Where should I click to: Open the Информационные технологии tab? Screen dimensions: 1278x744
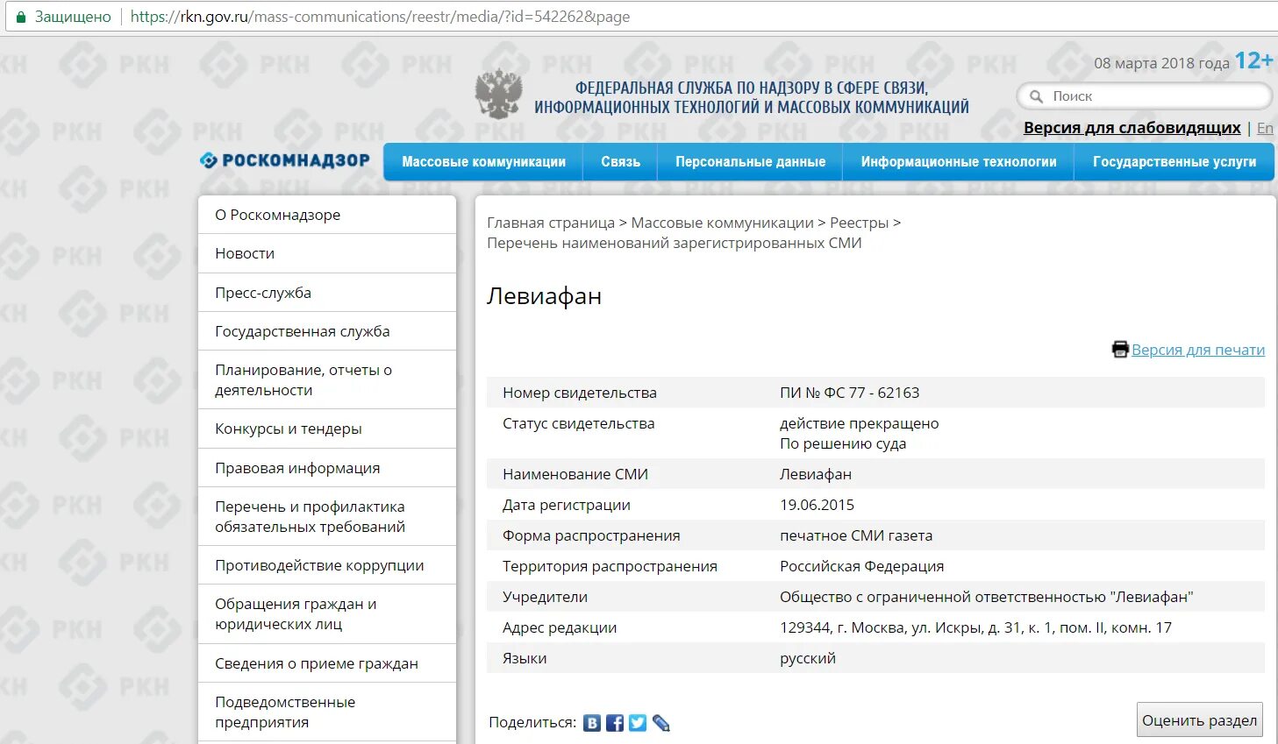click(958, 162)
